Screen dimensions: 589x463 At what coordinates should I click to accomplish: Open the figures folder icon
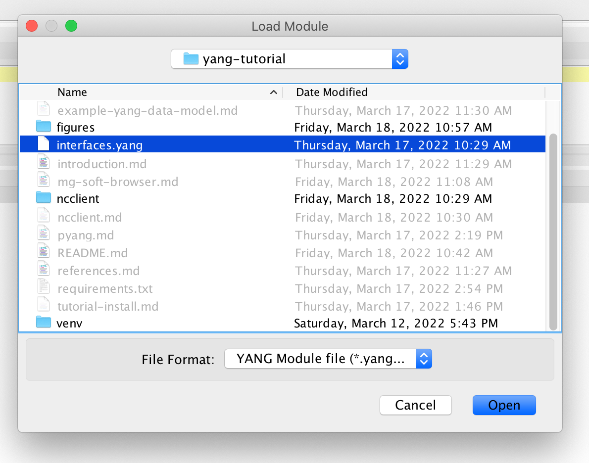[44, 127]
